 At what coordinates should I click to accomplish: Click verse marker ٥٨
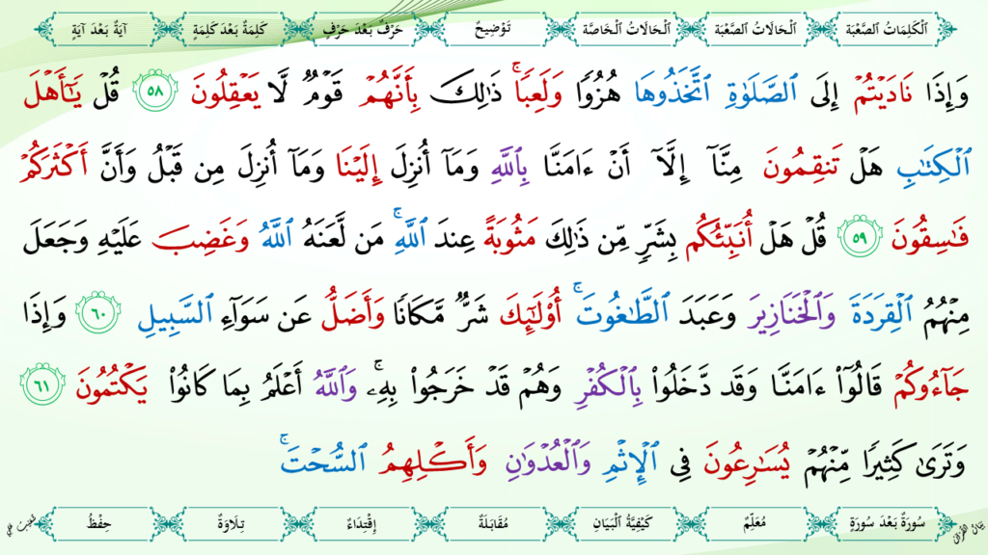click(154, 92)
